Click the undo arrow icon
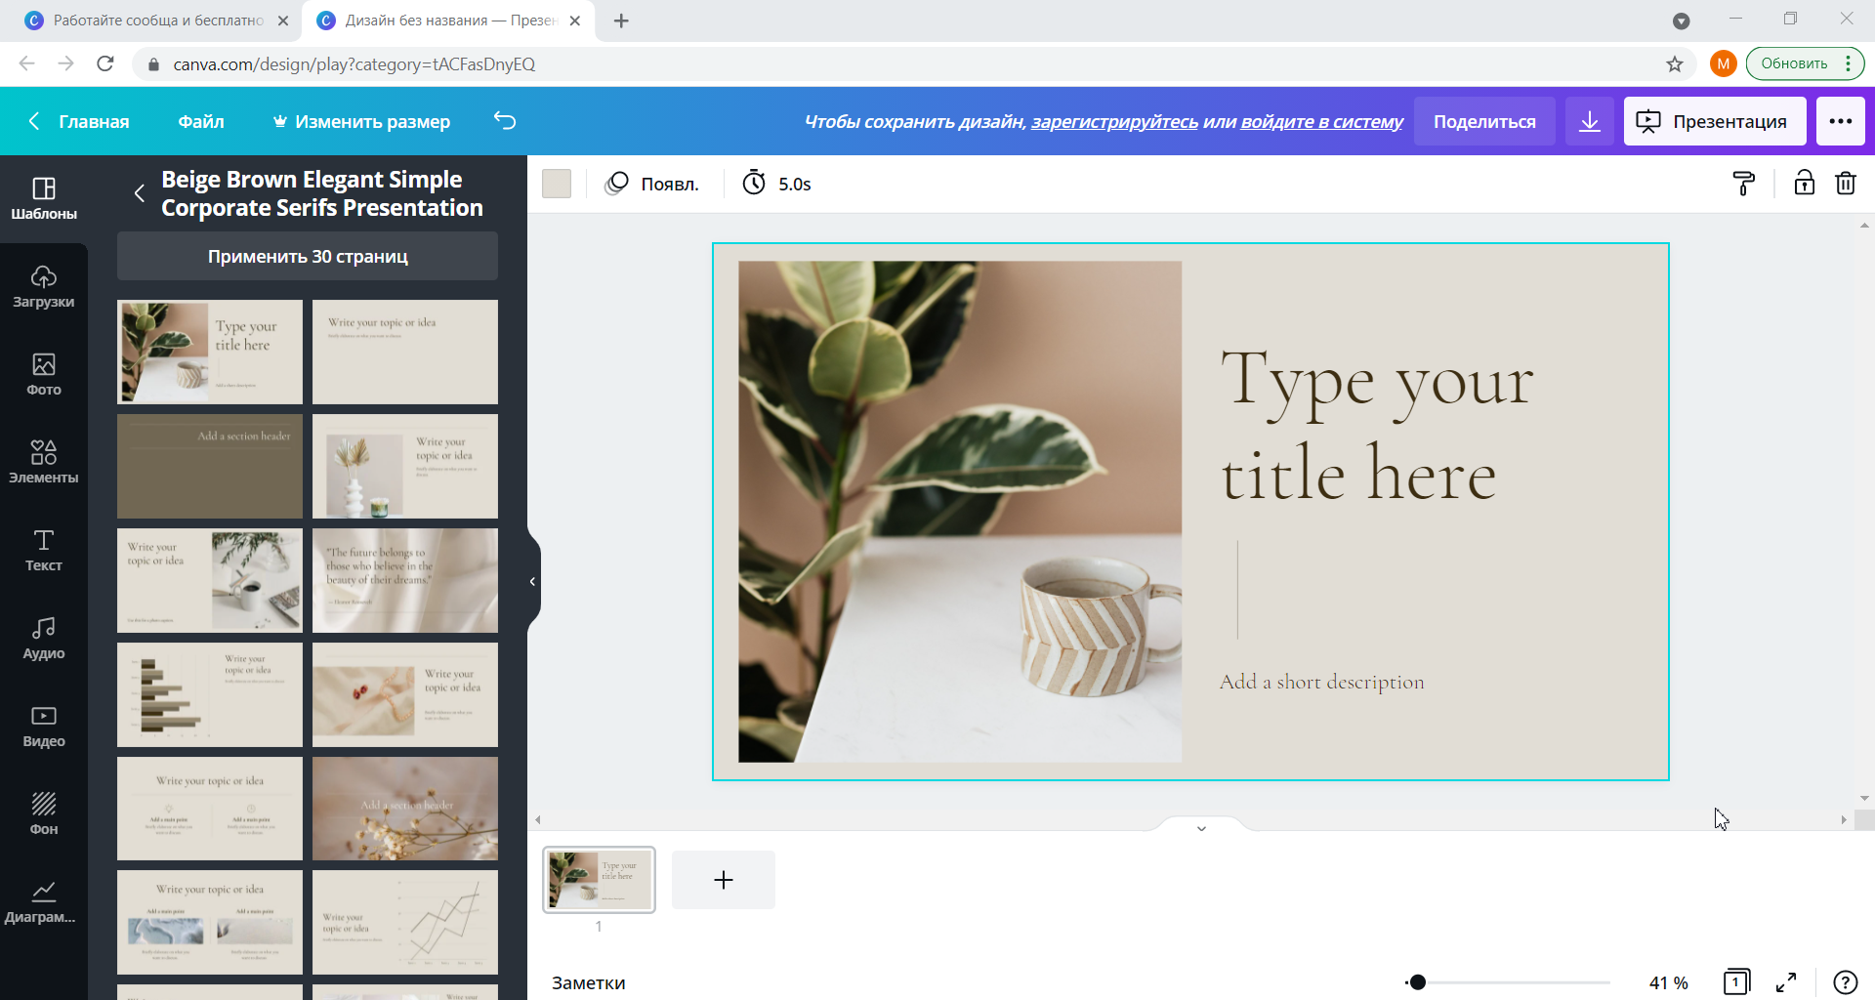1875x1000 pixels. [x=504, y=121]
